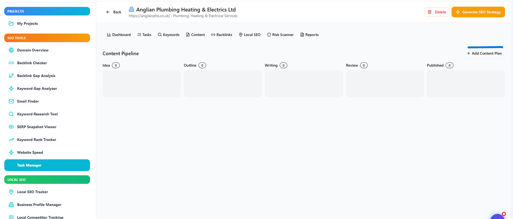
Task: Open the chat widget bubble
Action: 498,216
